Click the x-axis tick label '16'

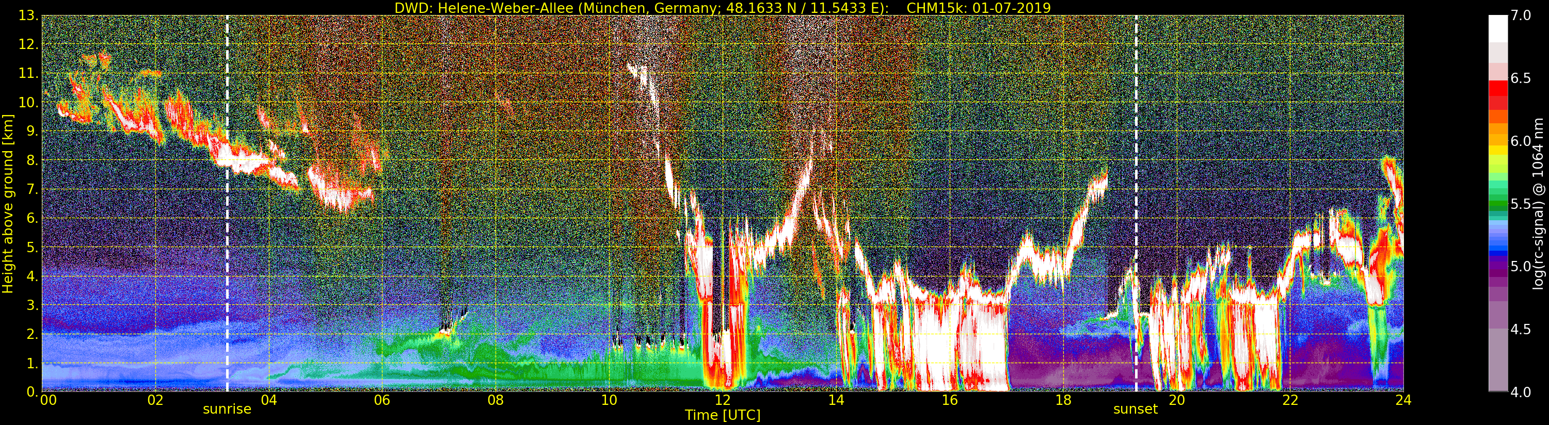tap(950, 400)
